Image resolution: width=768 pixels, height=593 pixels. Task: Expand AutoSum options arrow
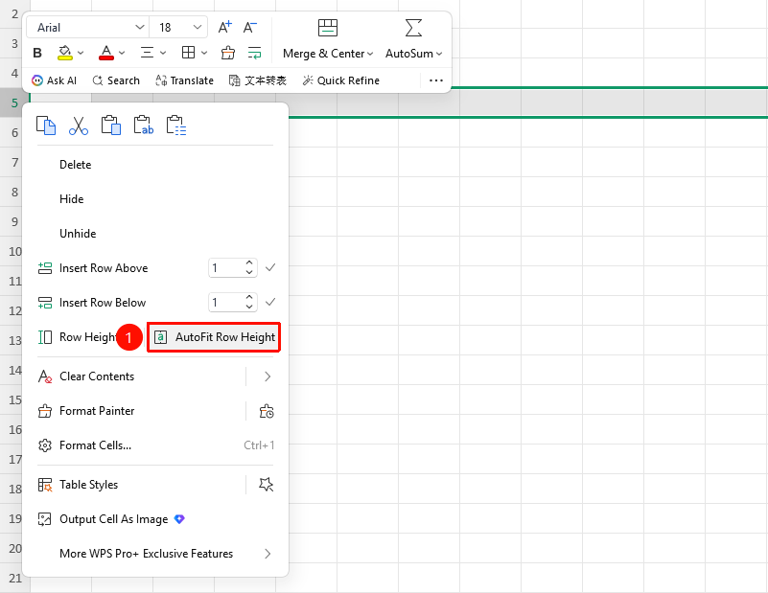tap(439, 54)
